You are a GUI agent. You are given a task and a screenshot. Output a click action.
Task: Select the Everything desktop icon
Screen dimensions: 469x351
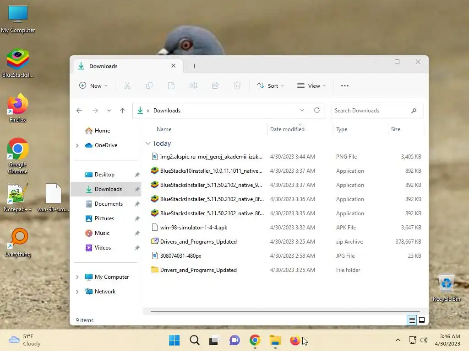pyautogui.click(x=18, y=242)
